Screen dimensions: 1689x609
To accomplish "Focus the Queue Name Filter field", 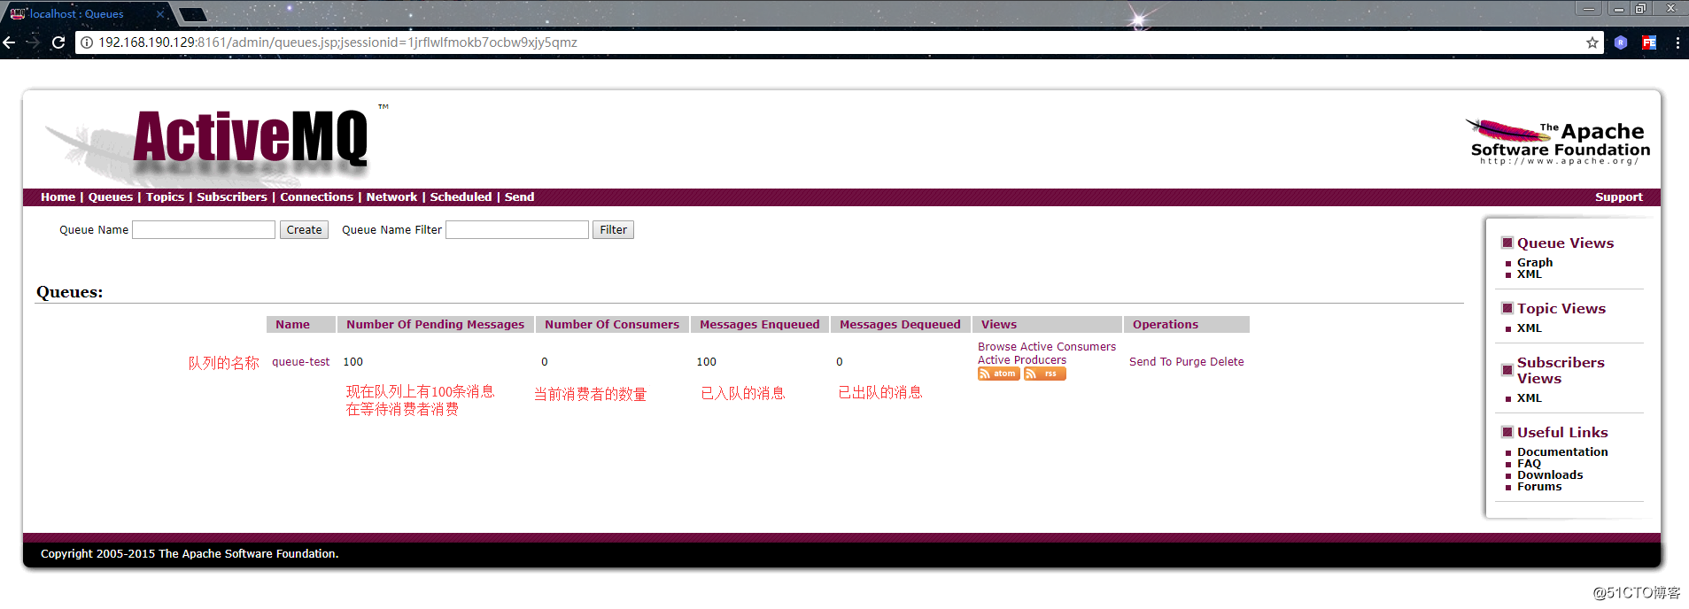I will [517, 230].
